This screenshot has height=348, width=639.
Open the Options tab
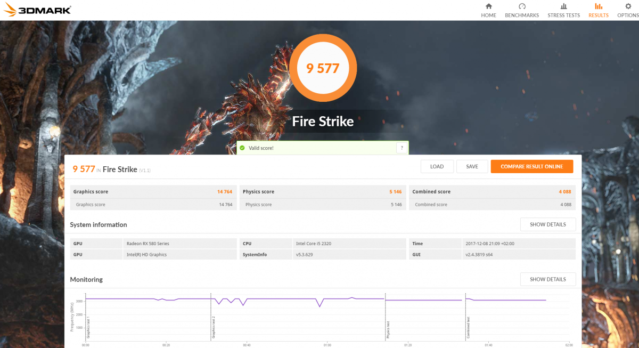coord(628,10)
